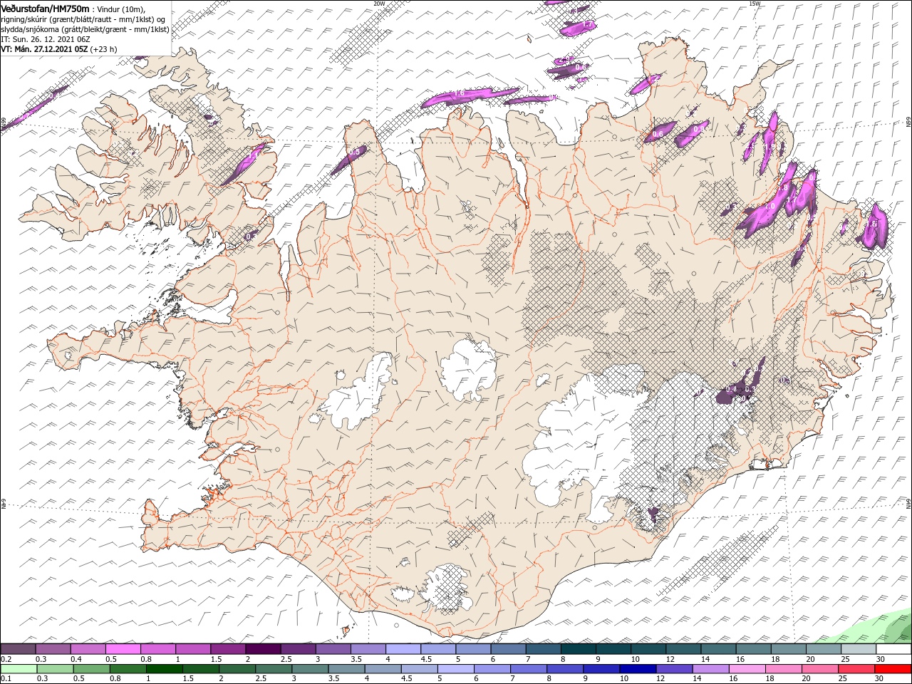Click the Veðurstofan/HM750m map title

(45, 8)
